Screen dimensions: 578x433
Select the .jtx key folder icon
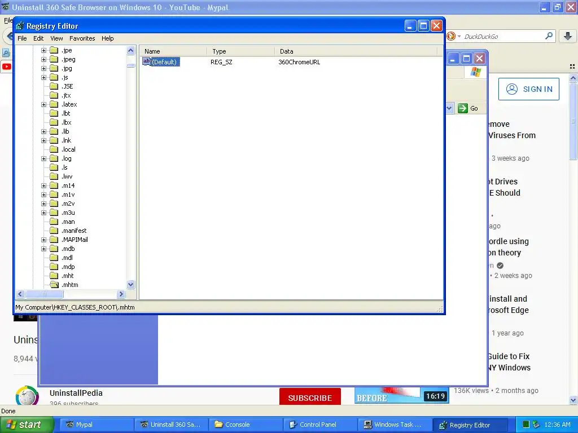click(x=54, y=95)
